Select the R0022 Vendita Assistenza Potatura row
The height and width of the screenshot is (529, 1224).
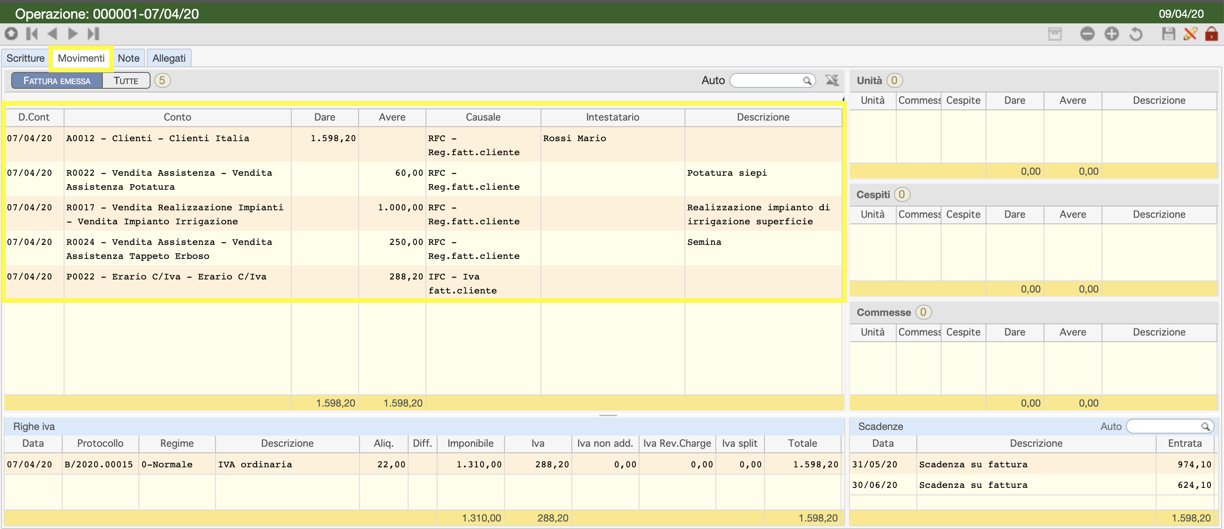click(424, 179)
